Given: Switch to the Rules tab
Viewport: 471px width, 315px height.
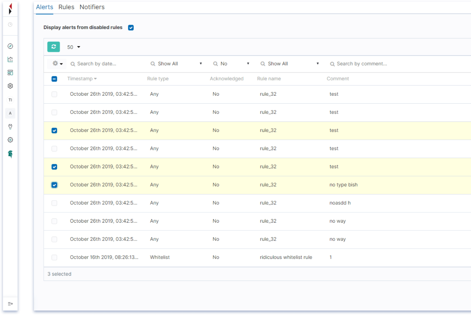Looking at the screenshot, I should point(66,7).
